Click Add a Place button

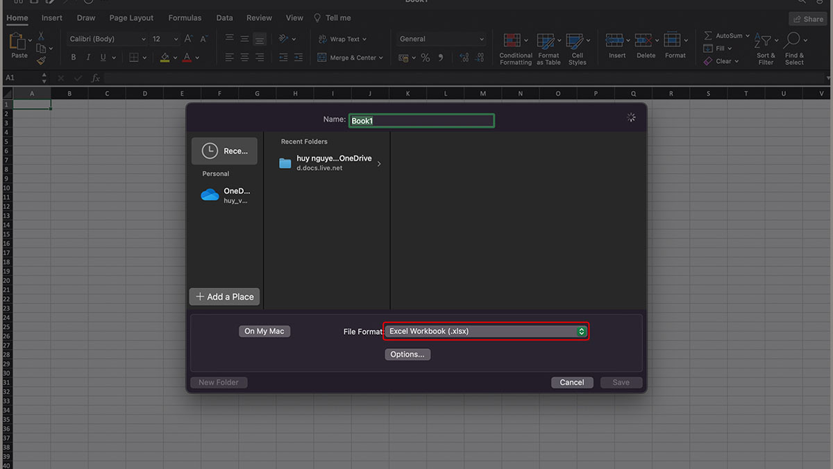click(225, 297)
